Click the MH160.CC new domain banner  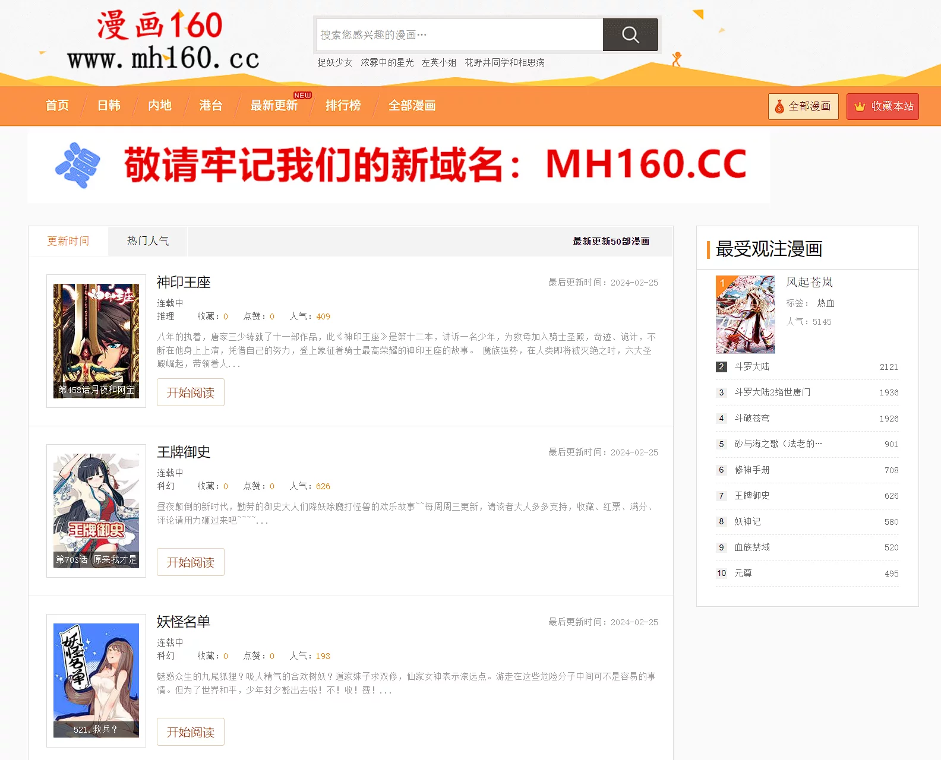pos(399,166)
